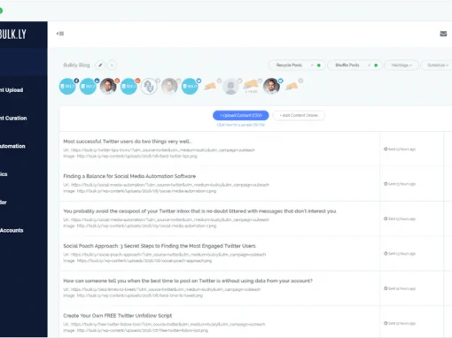Viewport: 452px width, 338px height.
Task: Click clock icon in 'Create Your Own FREE' row
Action: pos(386,323)
